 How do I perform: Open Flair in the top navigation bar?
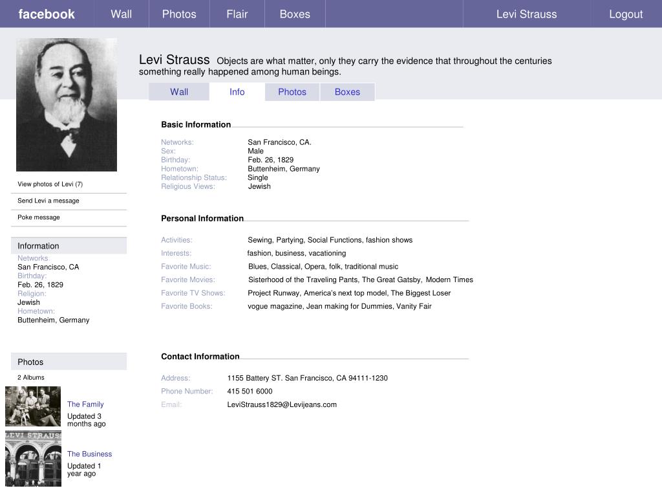point(237,14)
